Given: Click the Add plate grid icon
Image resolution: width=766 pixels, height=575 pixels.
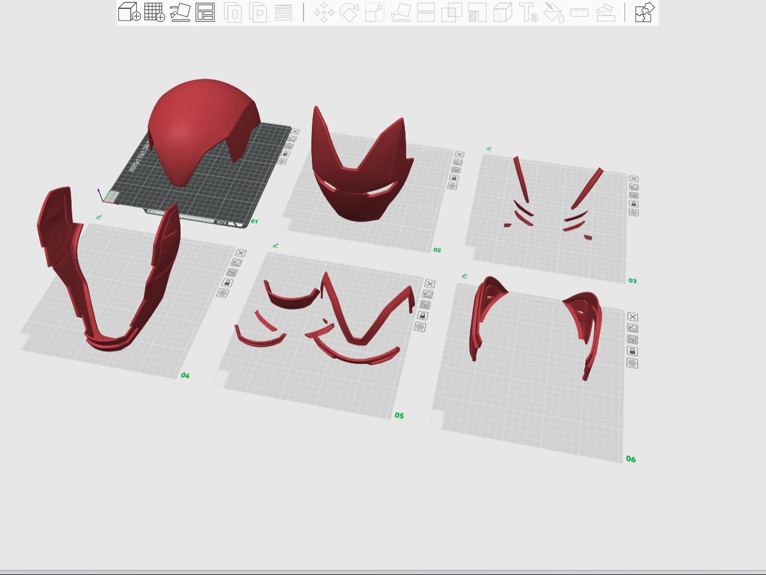Looking at the screenshot, I should pos(155,12).
